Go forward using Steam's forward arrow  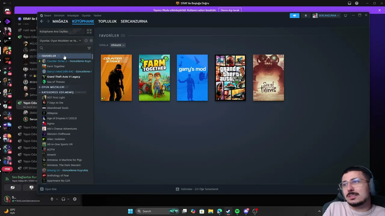click(x=48, y=21)
